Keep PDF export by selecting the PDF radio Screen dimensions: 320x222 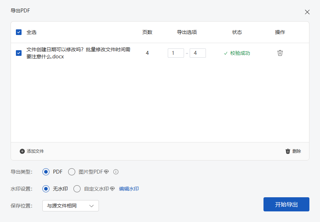[46, 171]
